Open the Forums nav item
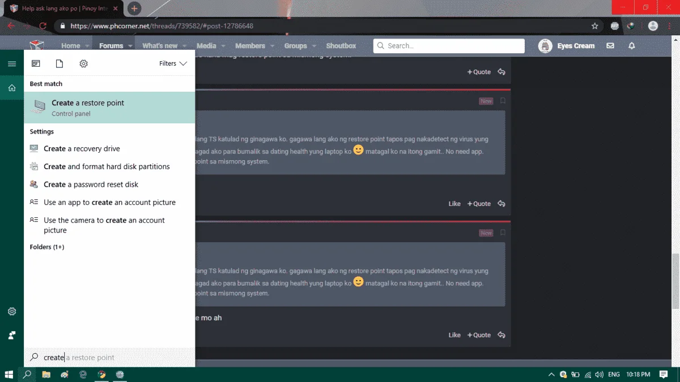The height and width of the screenshot is (382, 680). coord(111,46)
